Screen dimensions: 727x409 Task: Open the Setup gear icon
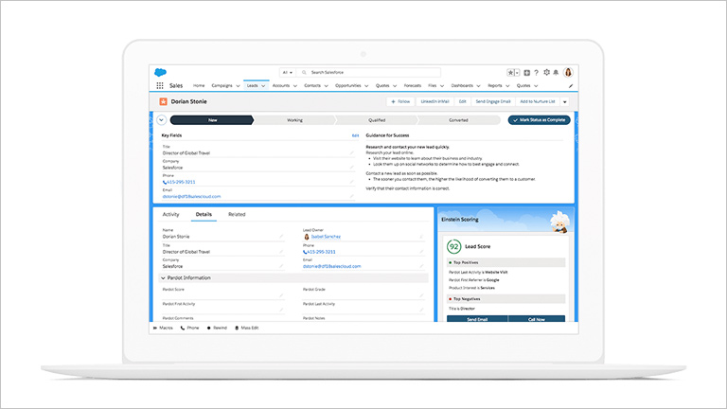click(546, 72)
